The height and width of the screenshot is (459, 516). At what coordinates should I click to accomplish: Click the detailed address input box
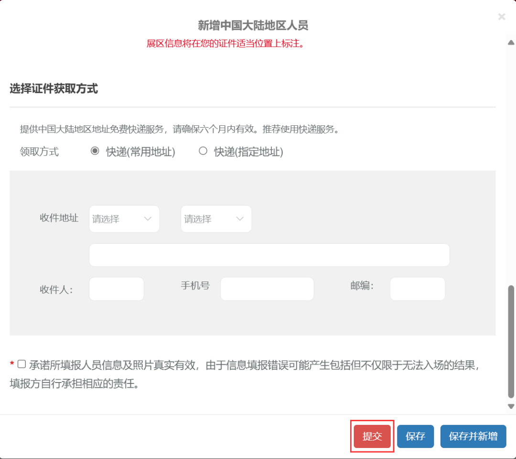[x=269, y=255]
